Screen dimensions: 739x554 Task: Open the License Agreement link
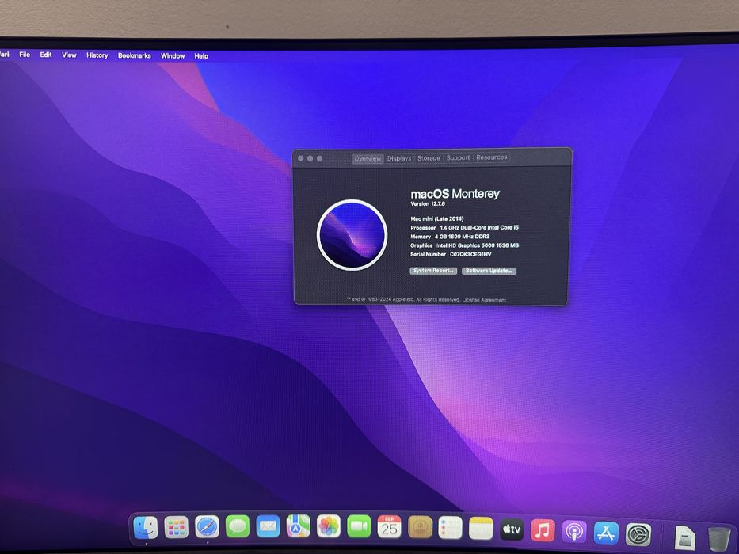click(484, 300)
